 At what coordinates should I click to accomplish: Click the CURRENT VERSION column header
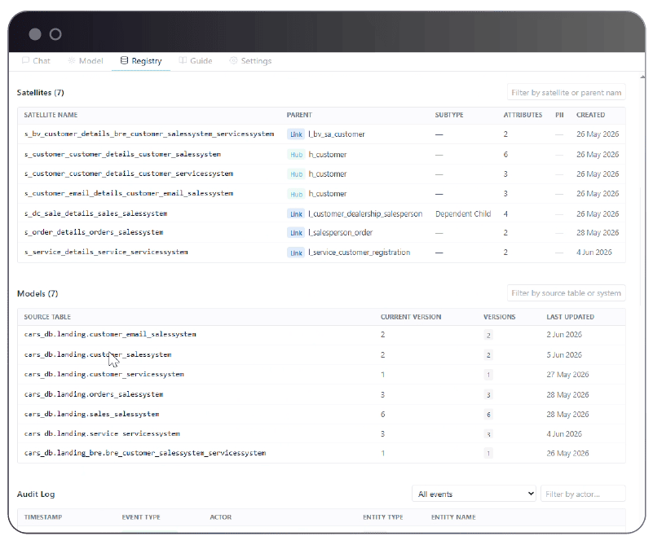pos(411,317)
